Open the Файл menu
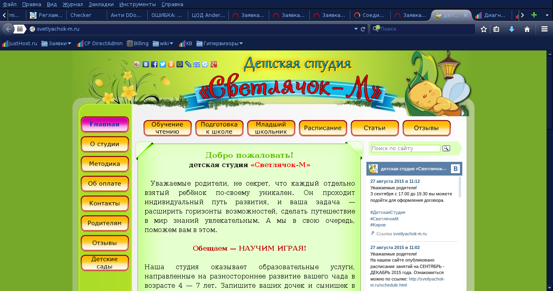553x291 pixels. (x=10, y=4)
